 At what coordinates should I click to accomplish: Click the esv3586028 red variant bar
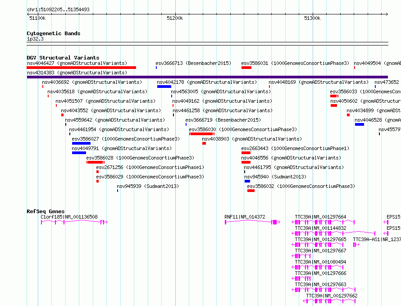click(96, 162)
